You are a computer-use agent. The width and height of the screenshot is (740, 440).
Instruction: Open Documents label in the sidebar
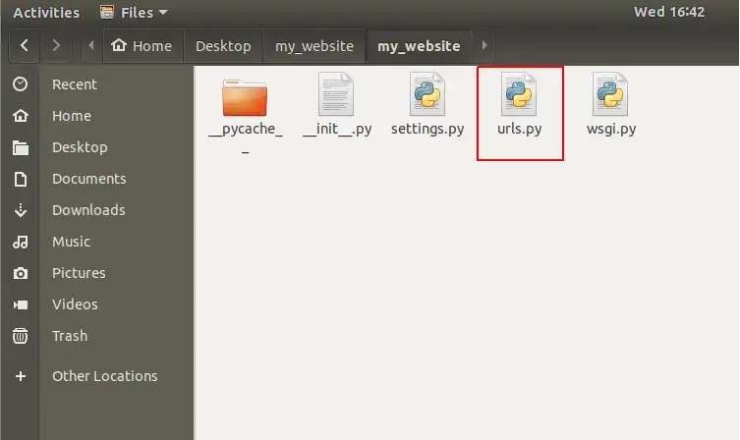[89, 179]
